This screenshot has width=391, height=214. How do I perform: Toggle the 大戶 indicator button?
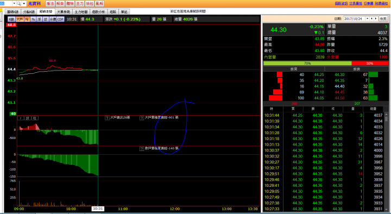(20, 19)
